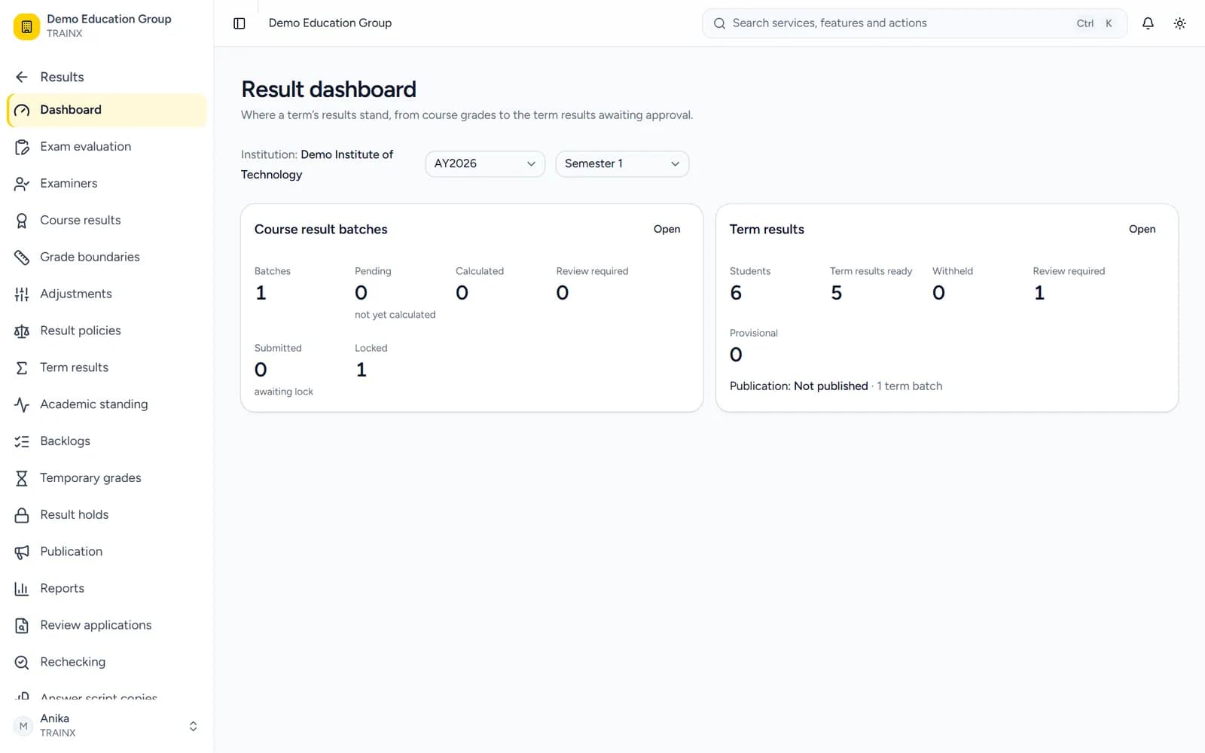1205x753 pixels.
Task: Click 'Publication: Not published' text
Action: [x=799, y=386]
